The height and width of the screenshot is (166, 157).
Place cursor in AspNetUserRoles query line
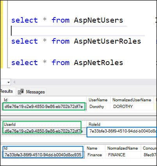76,41
